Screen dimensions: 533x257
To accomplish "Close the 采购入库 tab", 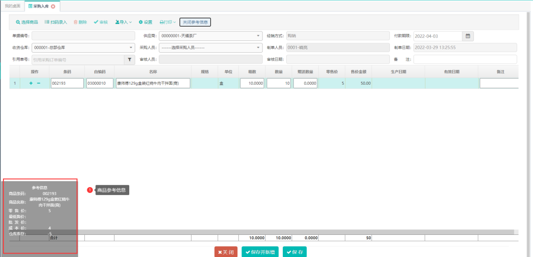I will (x=53, y=6).
